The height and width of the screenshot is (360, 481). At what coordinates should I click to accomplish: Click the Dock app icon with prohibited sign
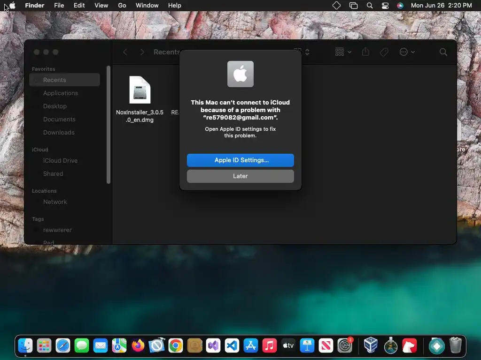pos(157,346)
